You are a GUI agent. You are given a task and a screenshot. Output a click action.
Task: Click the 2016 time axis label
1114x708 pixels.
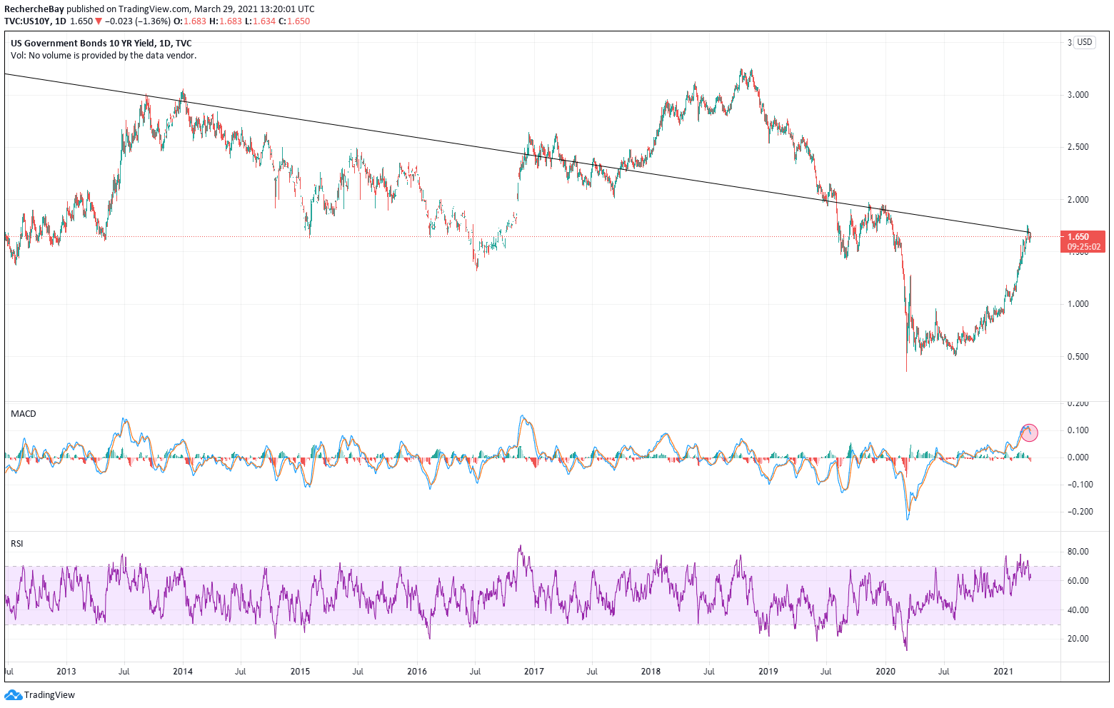coord(417,672)
